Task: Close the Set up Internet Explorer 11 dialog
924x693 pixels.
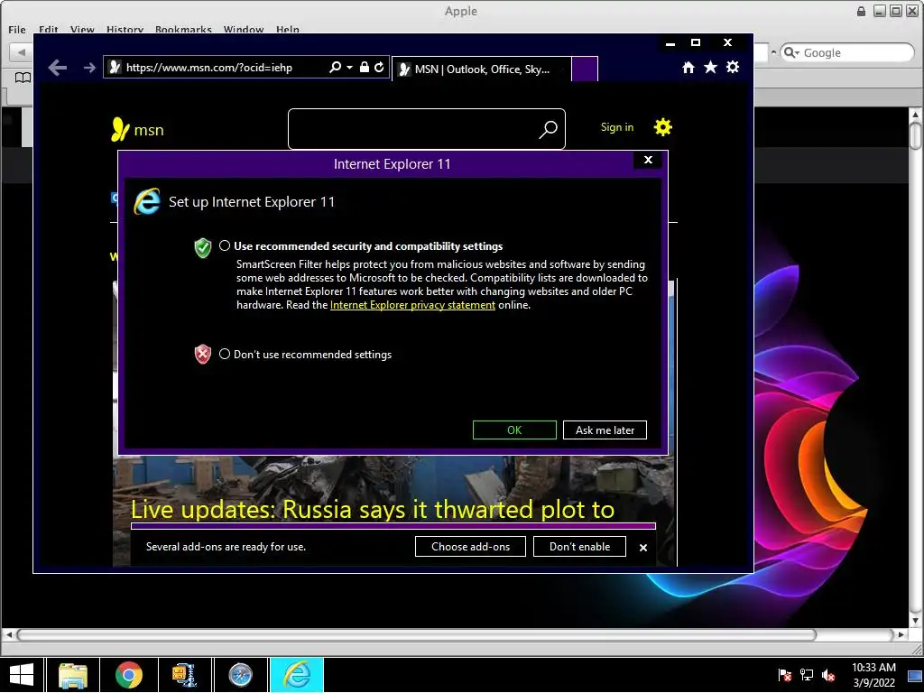Action: [648, 160]
